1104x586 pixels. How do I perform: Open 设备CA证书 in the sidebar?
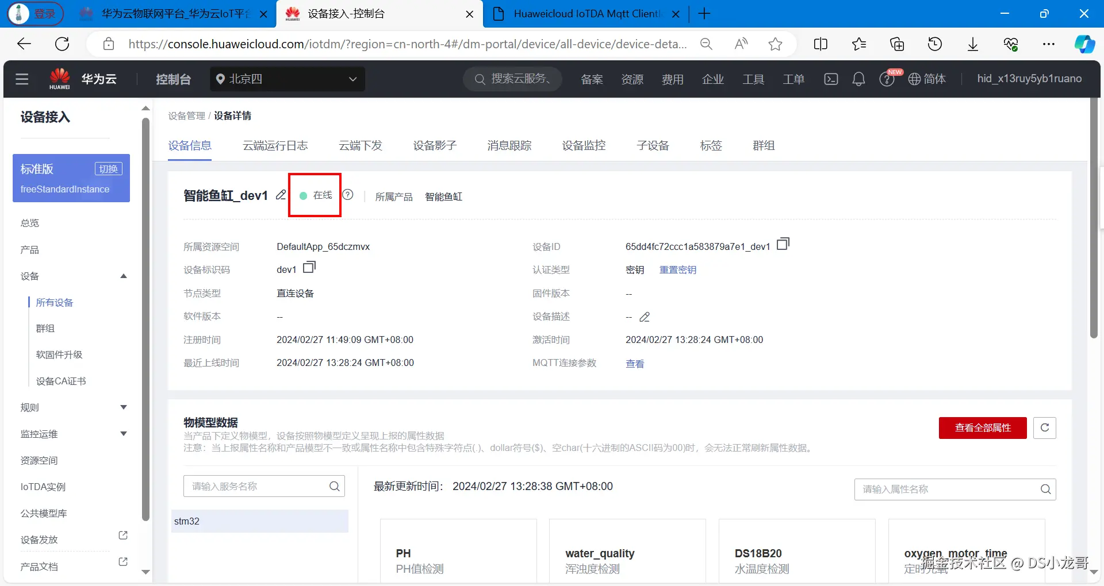point(61,381)
